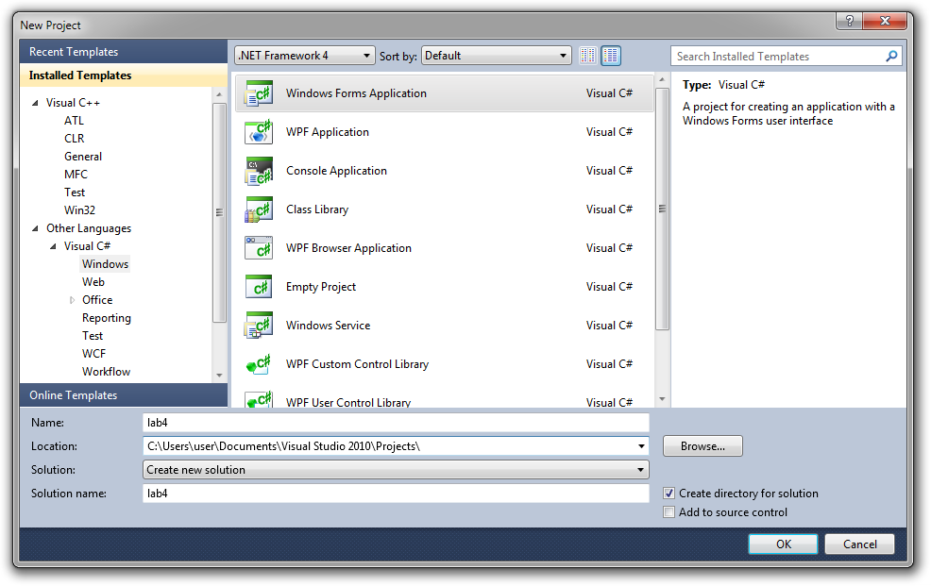Select the Windows Forms Application template icon
This screenshot has width=931, height=586.
coord(259,93)
